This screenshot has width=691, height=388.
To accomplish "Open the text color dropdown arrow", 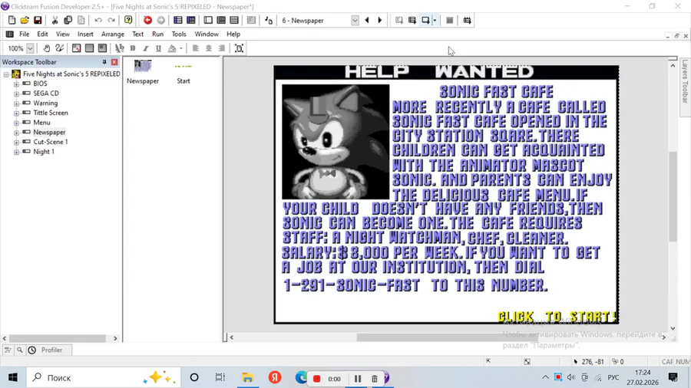I will point(181,48).
